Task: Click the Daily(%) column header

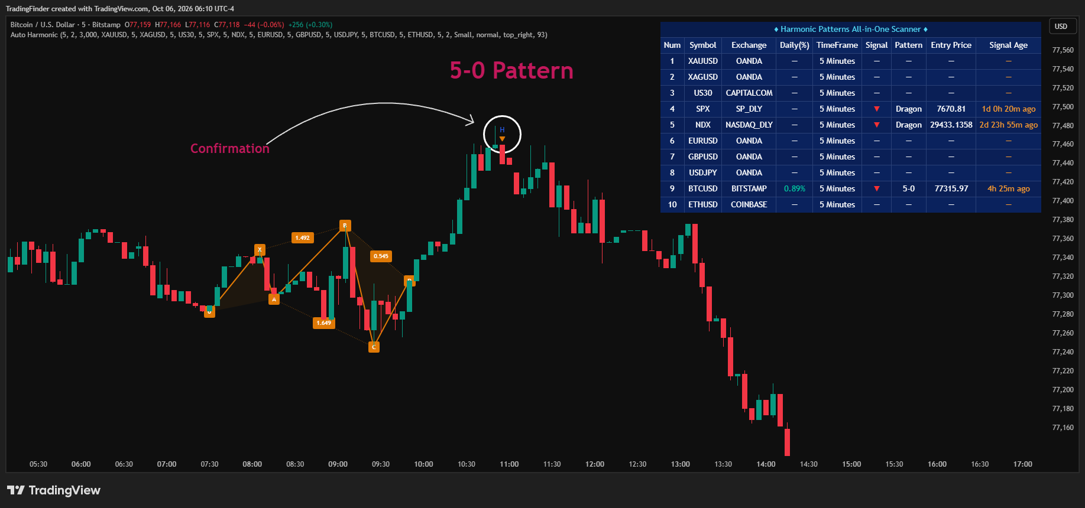Action: coord(795,45)
